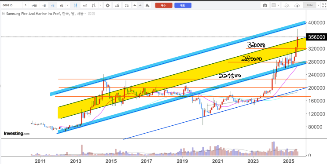Select the 5 minute interval
The image size is (327, 164).
coord(26,5)
